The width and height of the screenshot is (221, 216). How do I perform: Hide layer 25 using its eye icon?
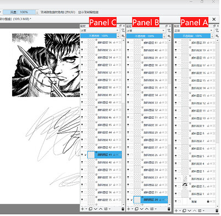tap(128, 162)
